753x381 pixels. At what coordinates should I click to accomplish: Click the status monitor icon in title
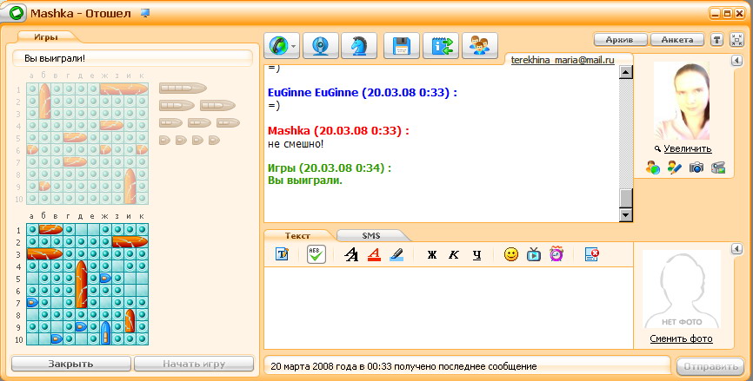(x=145, y=13)
